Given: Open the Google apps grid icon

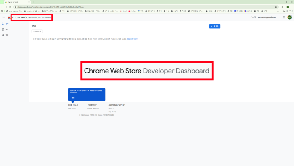Looking at the screenshot, I should (284, 17).
